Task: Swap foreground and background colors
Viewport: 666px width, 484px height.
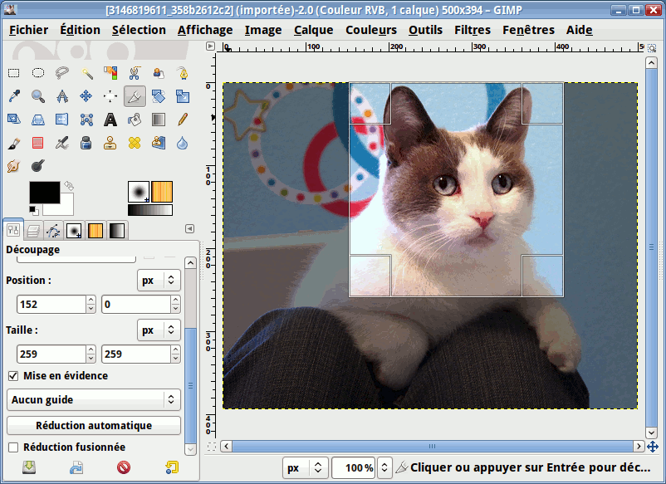Action: click(x=68, y=186)
